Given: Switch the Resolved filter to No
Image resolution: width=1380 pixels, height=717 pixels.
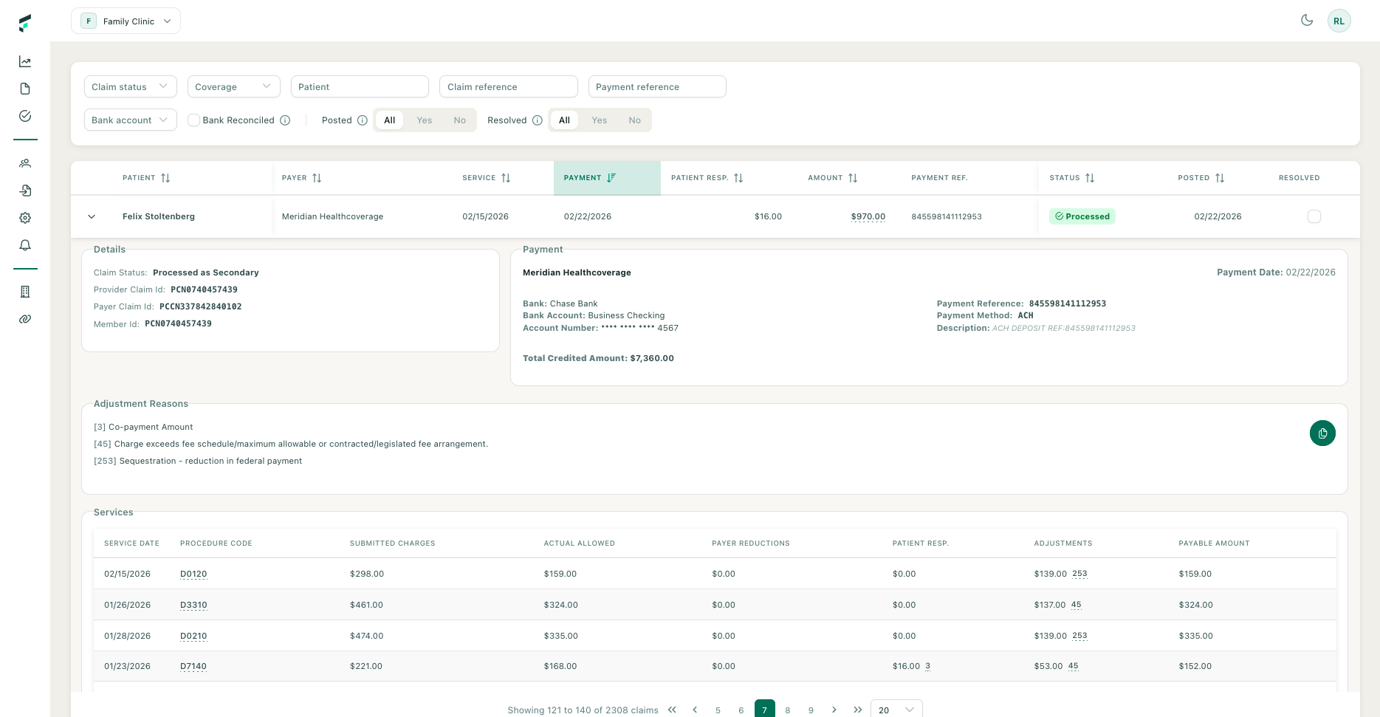Looking at the screenshot, I should (634, 120).
